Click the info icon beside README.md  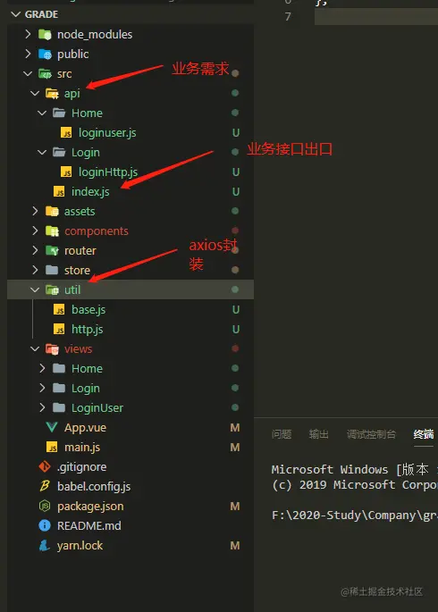click(45, 525)
